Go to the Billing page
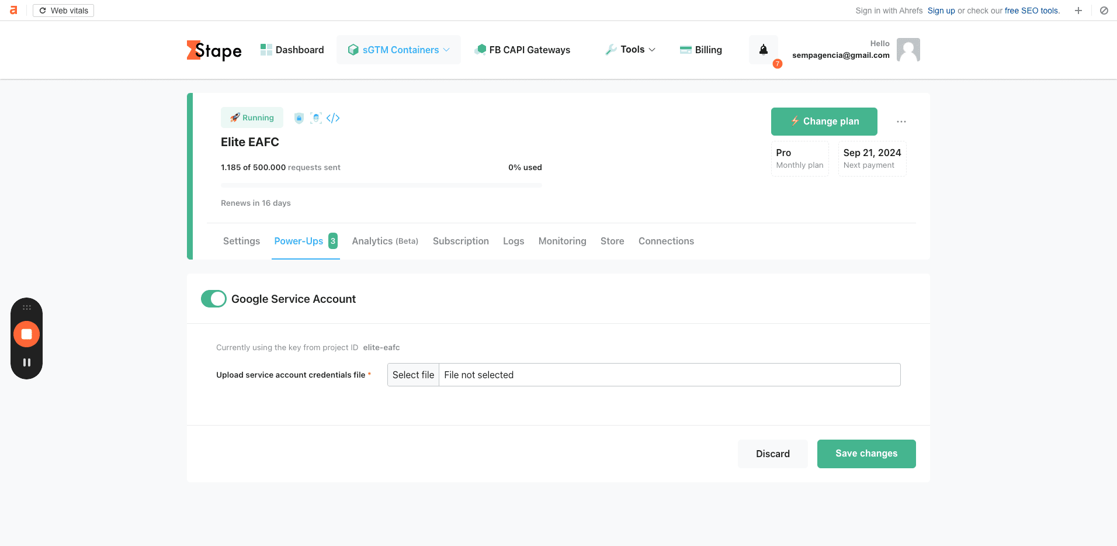This screenshot has width=1117, height=546. pos(701,50)
